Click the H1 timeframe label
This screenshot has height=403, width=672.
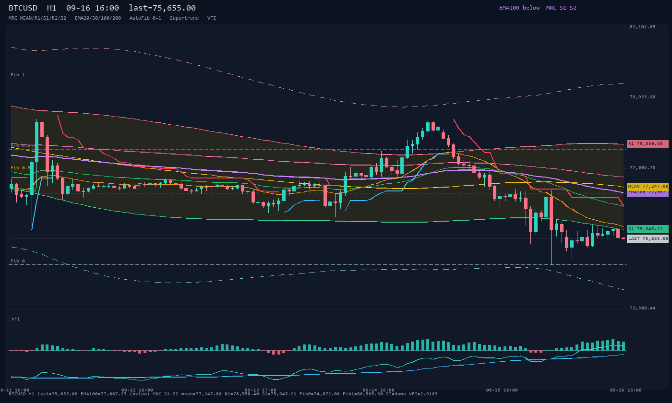(52, 8)
